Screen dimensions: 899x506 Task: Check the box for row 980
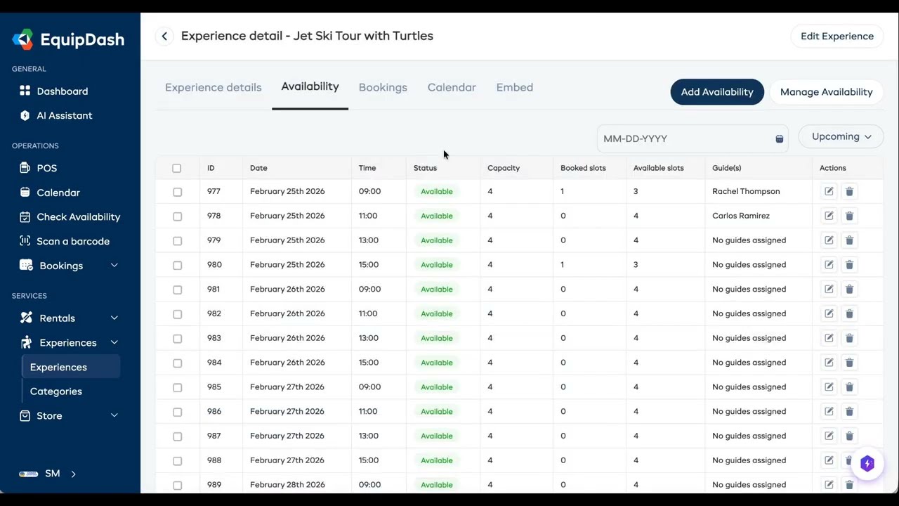177,266
